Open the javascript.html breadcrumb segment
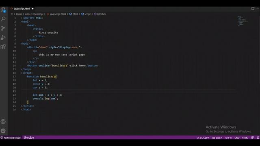260x146 pixels. coord(56,14)
